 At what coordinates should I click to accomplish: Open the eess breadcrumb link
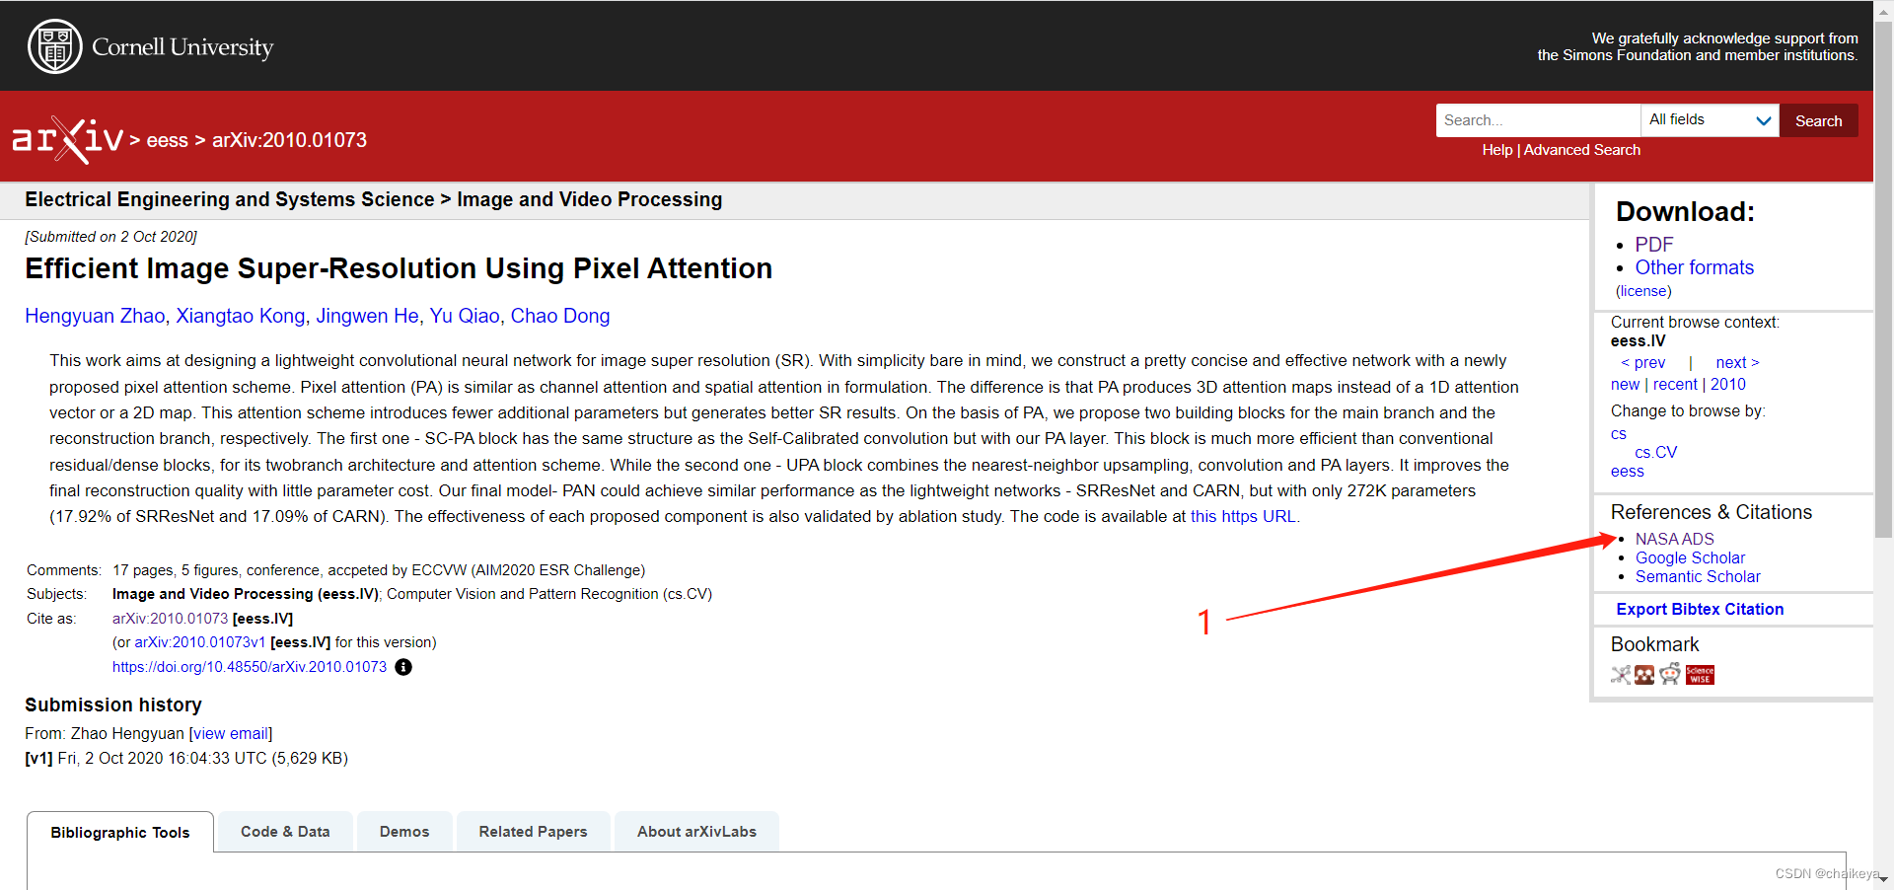[x=168, y=140]
